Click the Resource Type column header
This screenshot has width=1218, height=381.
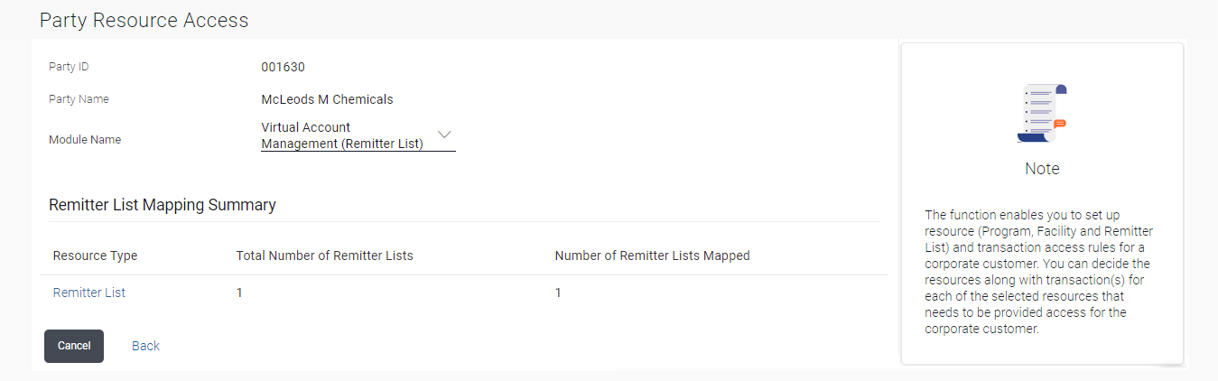click(x=96, y=256)
